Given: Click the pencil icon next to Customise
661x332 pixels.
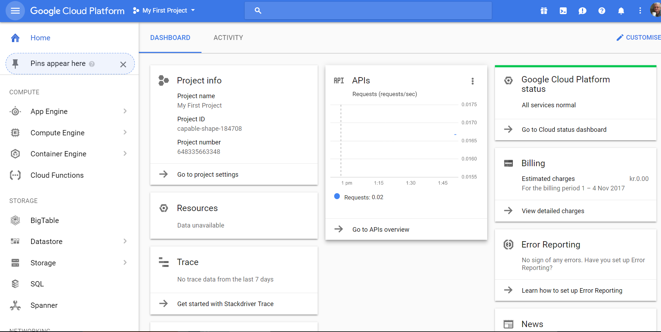Looking at the screenshot, I should click(620, 38).
